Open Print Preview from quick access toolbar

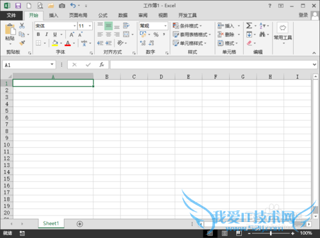pyautogui.click(x=40, y=6)
